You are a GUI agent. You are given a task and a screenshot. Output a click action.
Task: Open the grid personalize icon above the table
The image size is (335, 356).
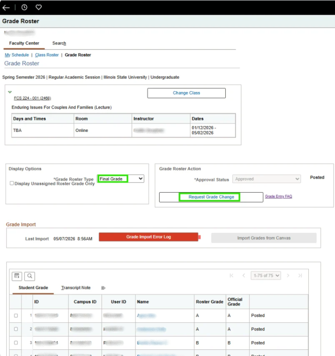click(17, 276)
